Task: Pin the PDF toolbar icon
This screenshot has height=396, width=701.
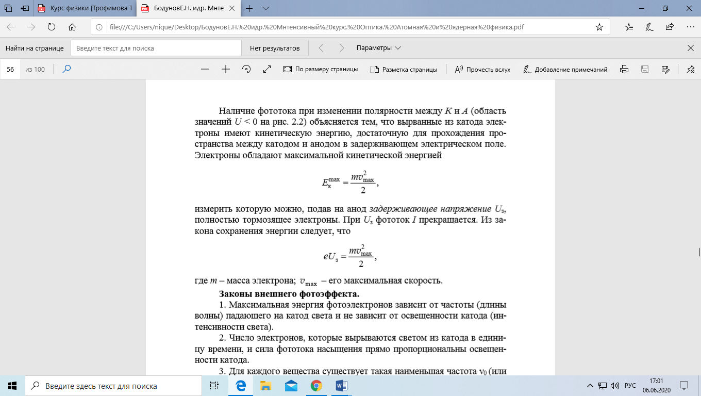Action: [x=691, y=69]
